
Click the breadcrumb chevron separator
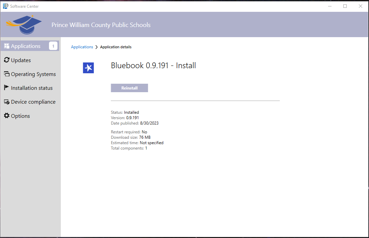97,47
